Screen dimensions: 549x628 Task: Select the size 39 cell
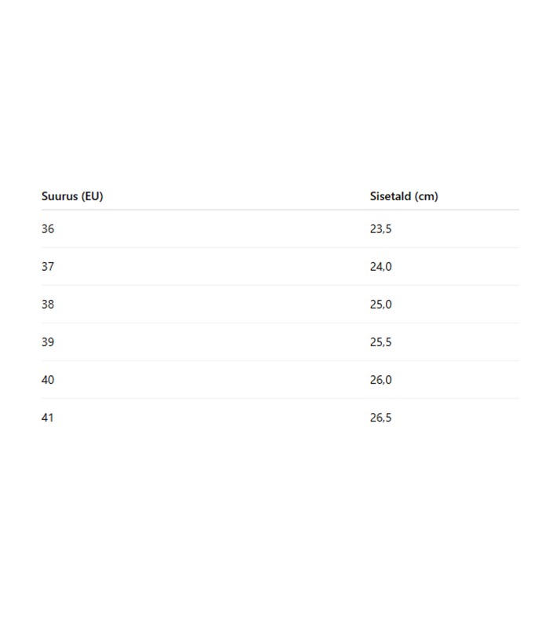(48, 342)
